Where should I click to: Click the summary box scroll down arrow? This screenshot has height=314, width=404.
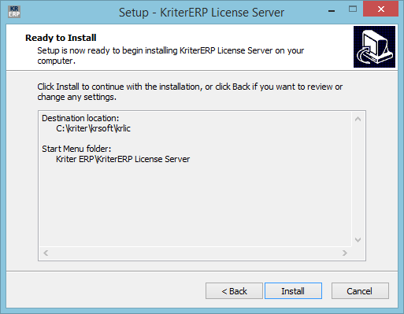(x=358, y=239)
